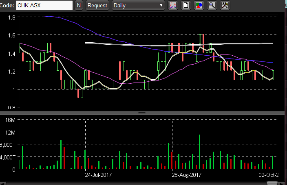Screen dimensions: 287x185
Task: Click the 1.4 price axis label
Action: pos(12,54)
